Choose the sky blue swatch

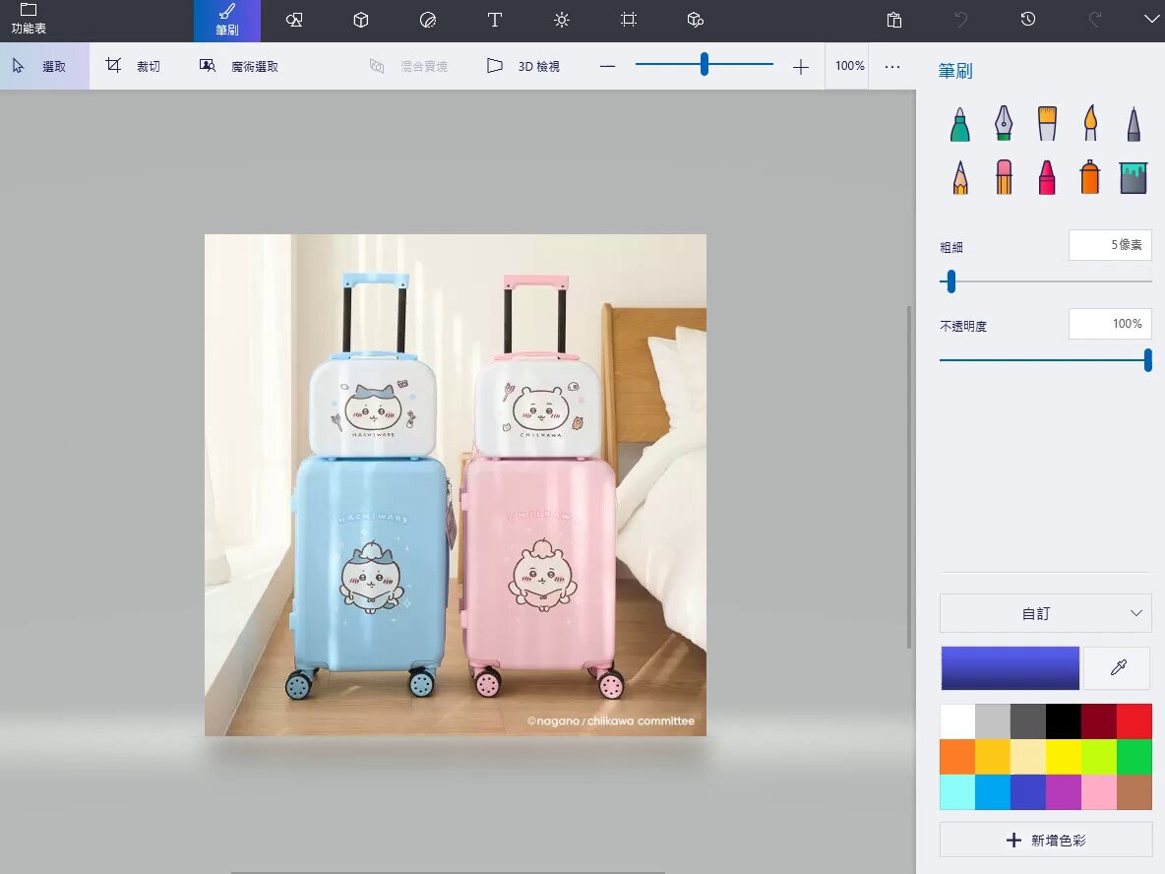(993, 792)
